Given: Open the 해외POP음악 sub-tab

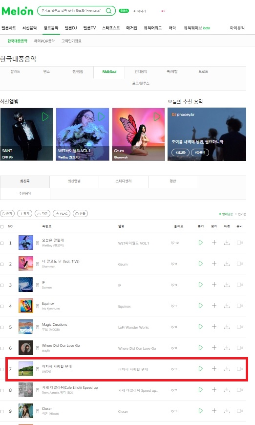Looking at the screenshot, I should 44,41.
